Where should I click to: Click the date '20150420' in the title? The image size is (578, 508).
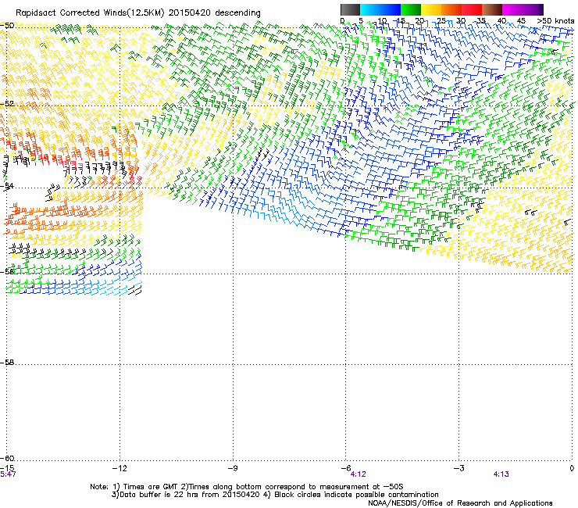[x=190, y=13]
